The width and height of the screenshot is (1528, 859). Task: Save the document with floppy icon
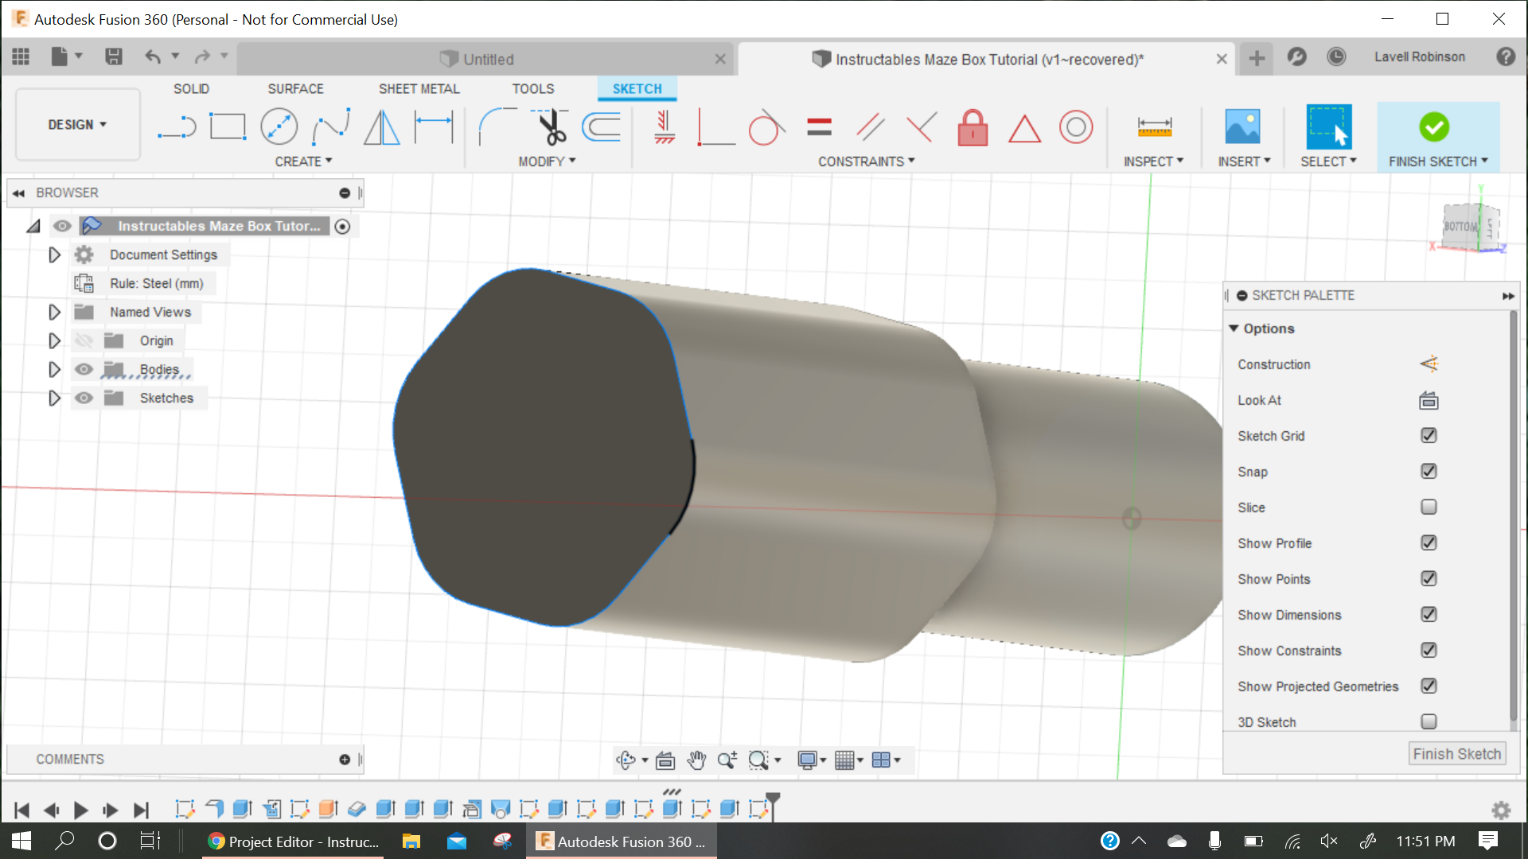(x=114, y=56)
